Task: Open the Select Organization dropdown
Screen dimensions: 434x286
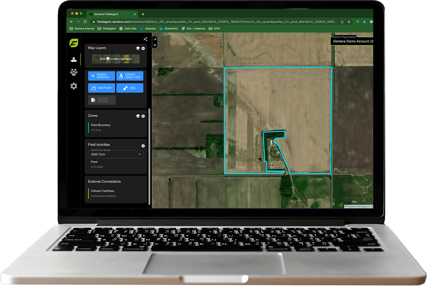Action: coord(352,41)
